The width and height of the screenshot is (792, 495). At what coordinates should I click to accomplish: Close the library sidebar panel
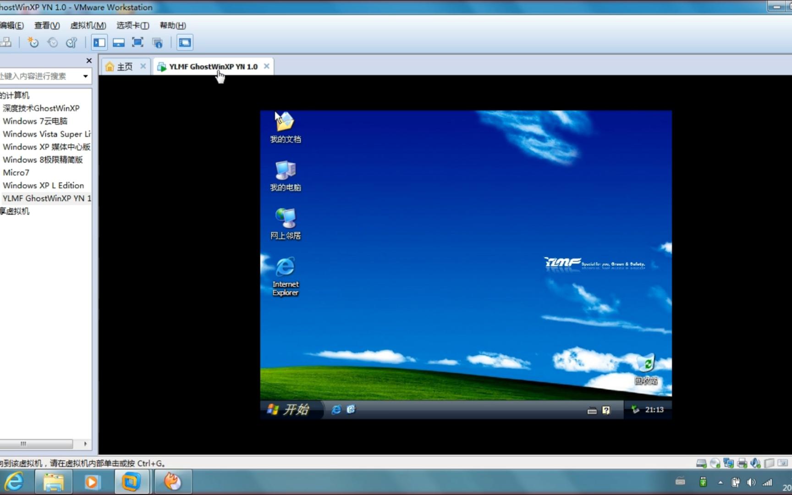89,60
